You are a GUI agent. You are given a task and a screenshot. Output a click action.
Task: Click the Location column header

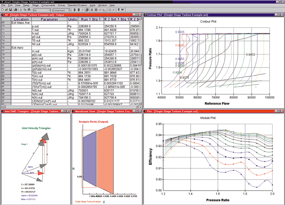click(x=21, y=19)
